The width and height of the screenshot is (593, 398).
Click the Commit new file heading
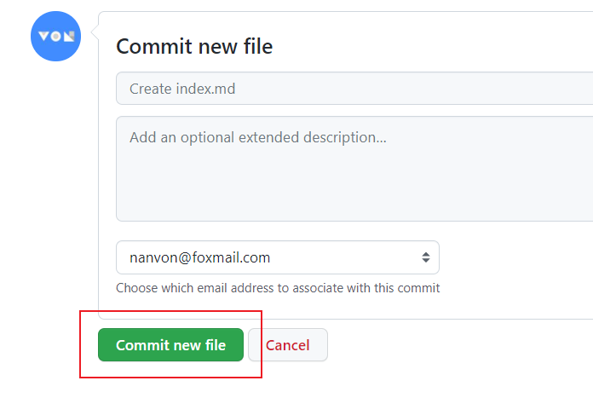194,47
